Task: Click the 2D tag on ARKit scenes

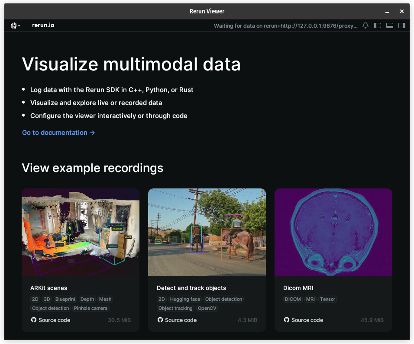Action: (35, 299)
